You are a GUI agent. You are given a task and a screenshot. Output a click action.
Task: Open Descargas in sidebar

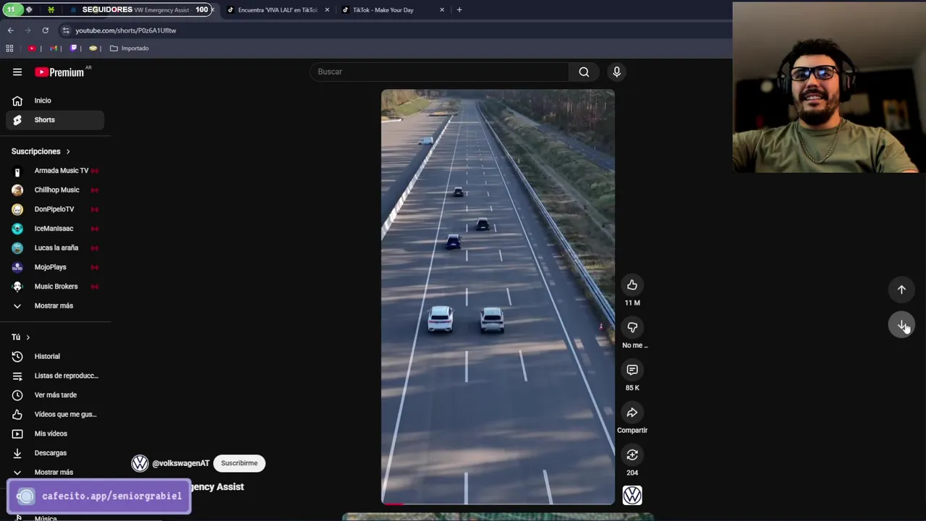tap(55, 453)
